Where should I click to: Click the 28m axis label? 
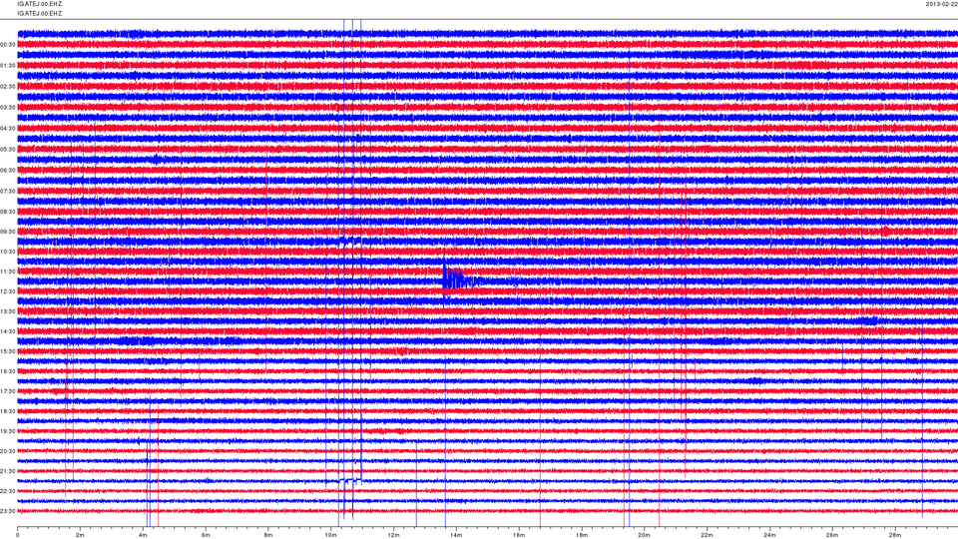click(x=894, y=535)
